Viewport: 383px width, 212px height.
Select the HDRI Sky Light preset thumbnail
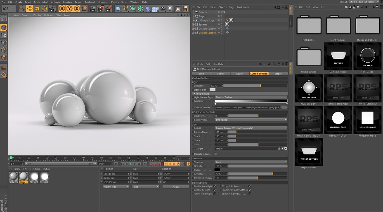tap(309, 89)
